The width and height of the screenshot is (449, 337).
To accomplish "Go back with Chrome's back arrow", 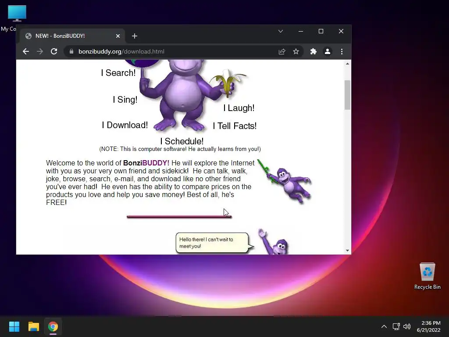I will click(x=26, y=52).
